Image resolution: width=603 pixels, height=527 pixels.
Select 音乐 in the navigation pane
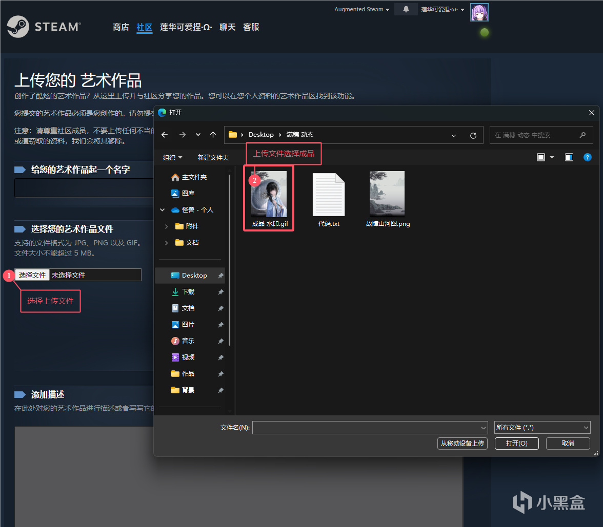pos(183,341)
